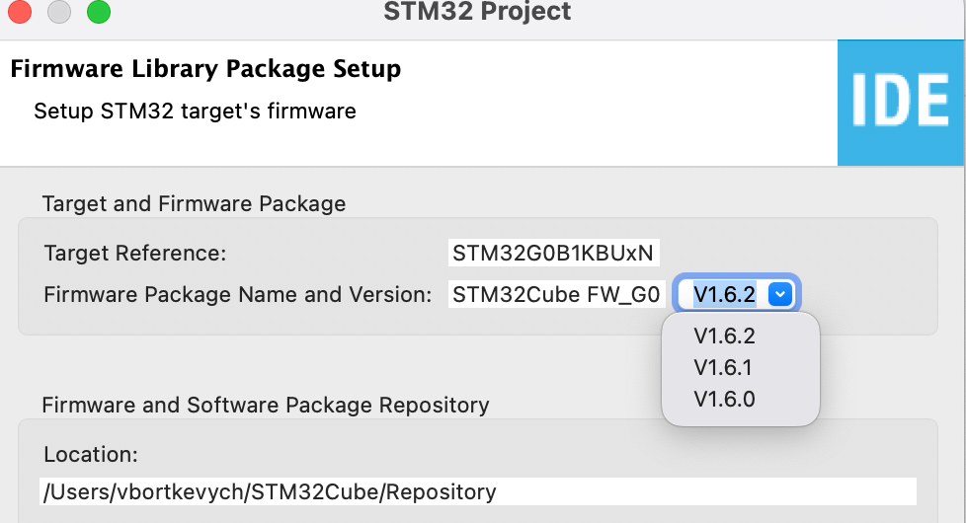
Task: Close the STM32 Project window
Action: [x=20, y=13]
